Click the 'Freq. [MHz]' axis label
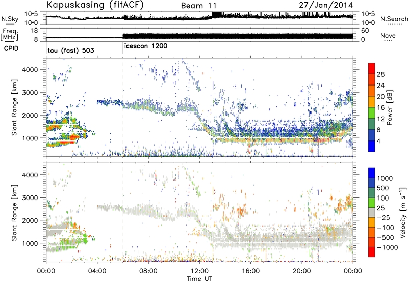Viewport: 408px width, 282px height. point(9,35)
